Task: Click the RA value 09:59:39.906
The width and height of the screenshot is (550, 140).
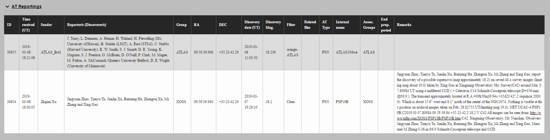Action: pyautogui.click(x=203, y=52)
